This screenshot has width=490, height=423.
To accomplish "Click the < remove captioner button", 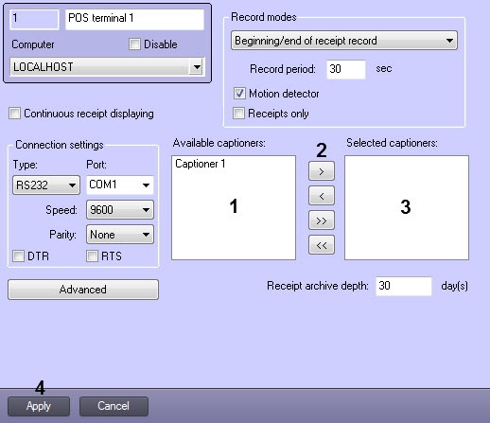I will [x=322, y=196].
